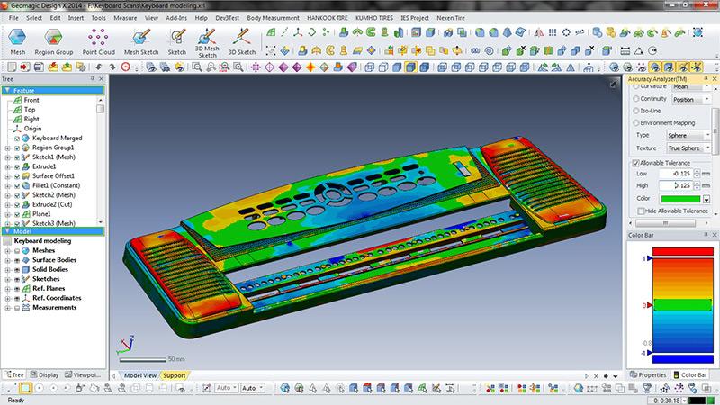Click the Sketch tool icon
This screenshot has width=720, height=405.
pos(176,39)
